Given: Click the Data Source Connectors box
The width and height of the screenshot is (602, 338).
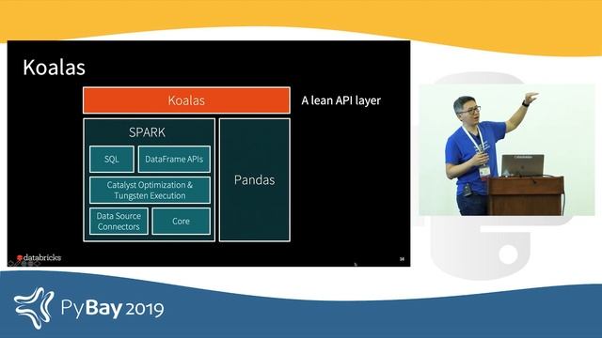Looking at the screenshot, I should coord(119,222).
